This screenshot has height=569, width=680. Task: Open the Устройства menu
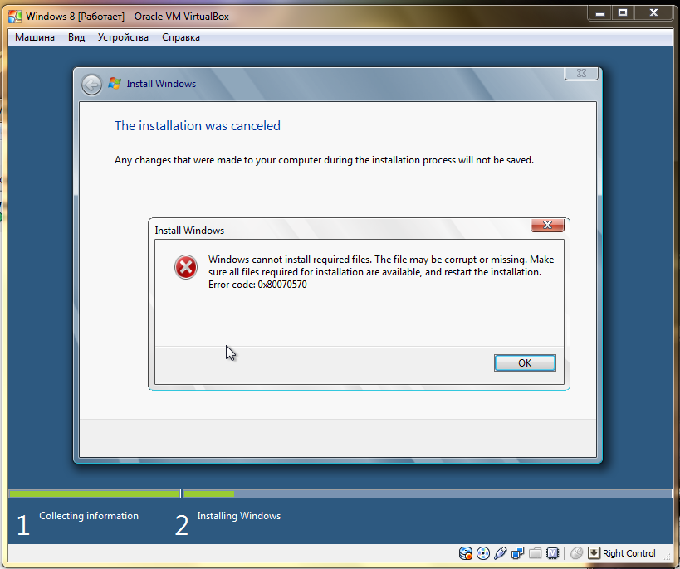click(x=123, y=37)
